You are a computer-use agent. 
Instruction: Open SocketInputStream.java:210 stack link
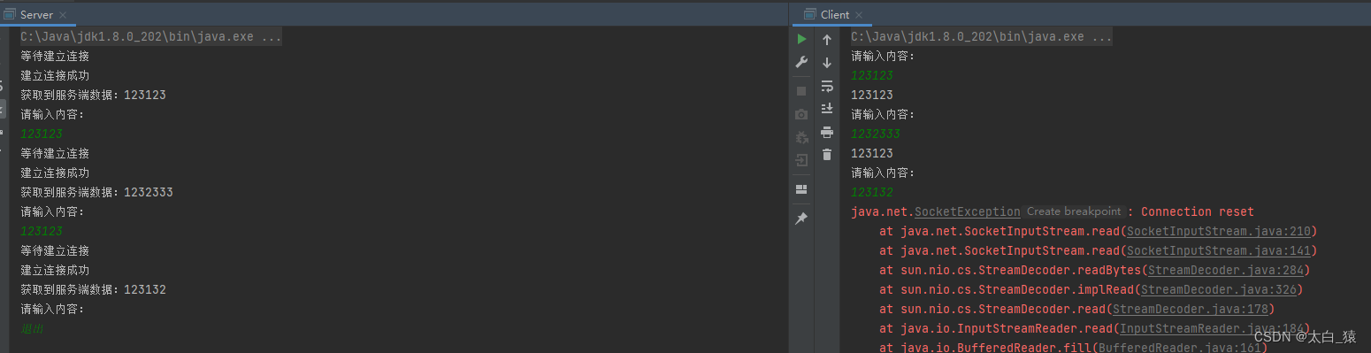click(x=1219, y=231)
